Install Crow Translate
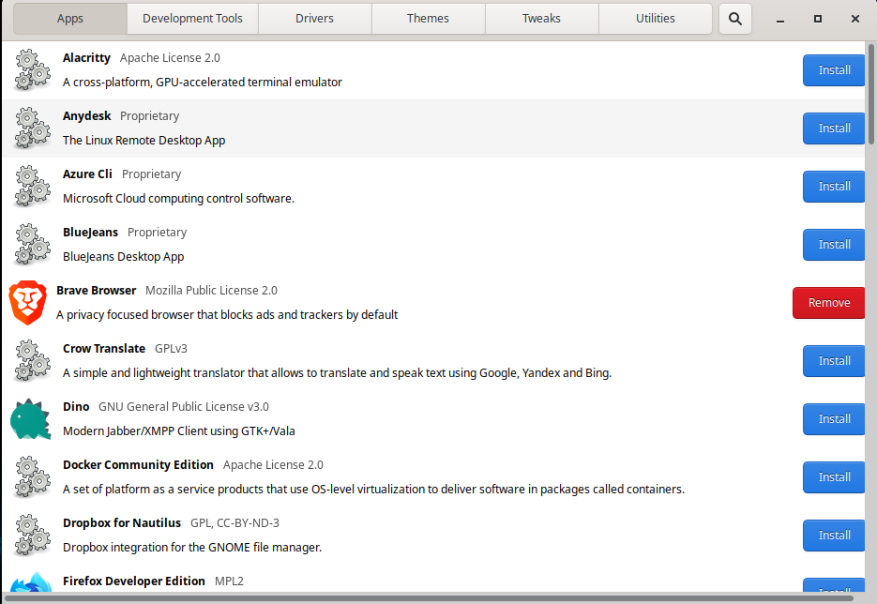 [x=834, y=361]
